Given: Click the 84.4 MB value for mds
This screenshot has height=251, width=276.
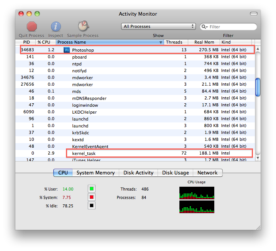Looking at the screenshot, I should coord(210,91).
